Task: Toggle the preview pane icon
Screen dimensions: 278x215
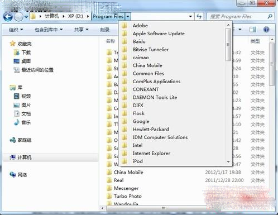Action: [252, 30]
